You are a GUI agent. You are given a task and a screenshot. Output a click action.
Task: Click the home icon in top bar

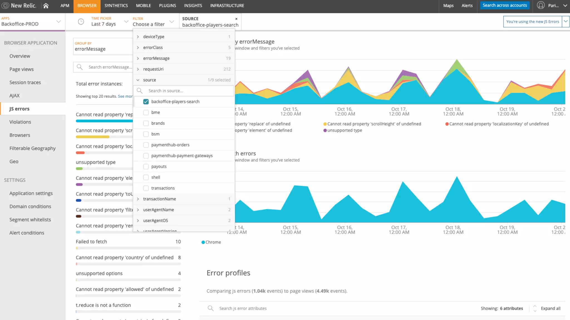point(46,6)
